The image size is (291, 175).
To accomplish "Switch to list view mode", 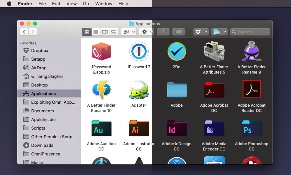I will (x=96, y=32).
